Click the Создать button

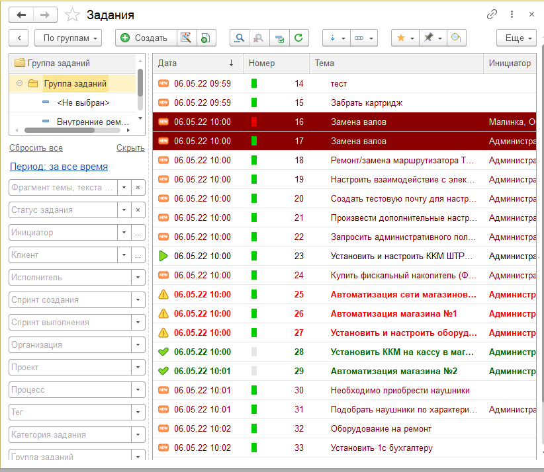pos(145,38)
